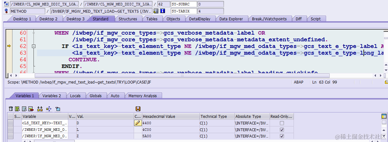This screenshot has height=142, width=388.
Task: Click the first green-sheet variable list icon
Action: tap(17, 109)
